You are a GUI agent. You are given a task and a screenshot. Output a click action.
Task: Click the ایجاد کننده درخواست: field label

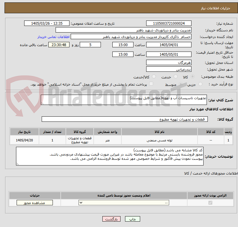click(x=217, y=37)
